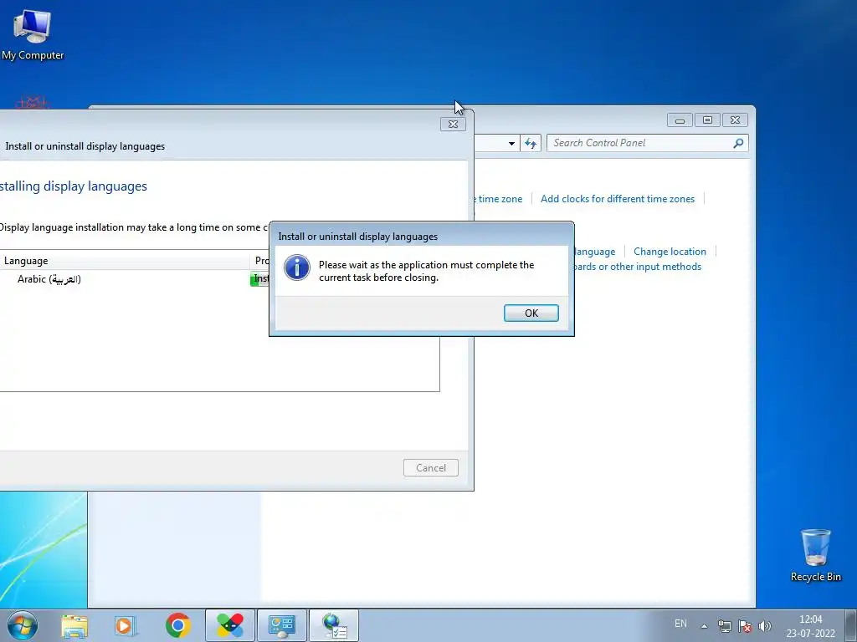Switch to the display languages installer taskbar button

pos(334,625)
